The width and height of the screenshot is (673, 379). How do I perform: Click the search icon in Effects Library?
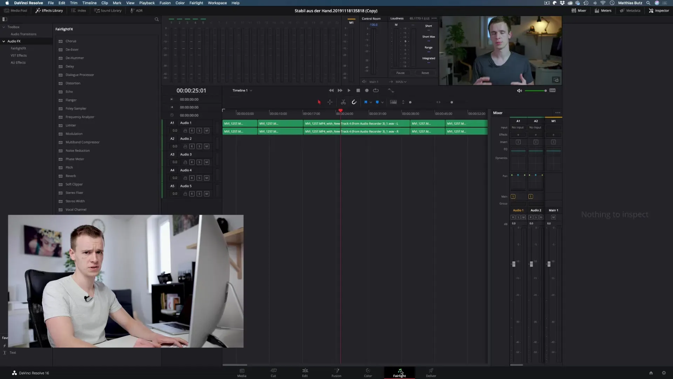[157, 19]
